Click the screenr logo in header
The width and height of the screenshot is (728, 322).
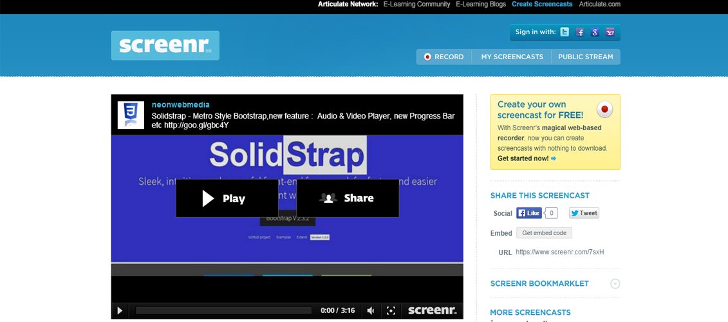pos(165,45)
